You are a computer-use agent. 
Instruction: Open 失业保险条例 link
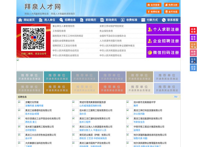106,31
